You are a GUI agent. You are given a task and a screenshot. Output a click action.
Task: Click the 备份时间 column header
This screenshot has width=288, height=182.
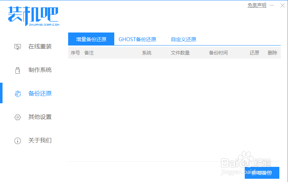[218, 53]
